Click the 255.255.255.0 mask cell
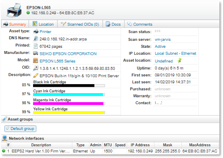Screen dimensions: 223x158 tap(168, 151)
